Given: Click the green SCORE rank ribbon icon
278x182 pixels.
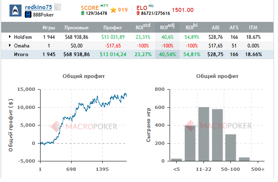Looking at the screenshot, I should 83,13.
